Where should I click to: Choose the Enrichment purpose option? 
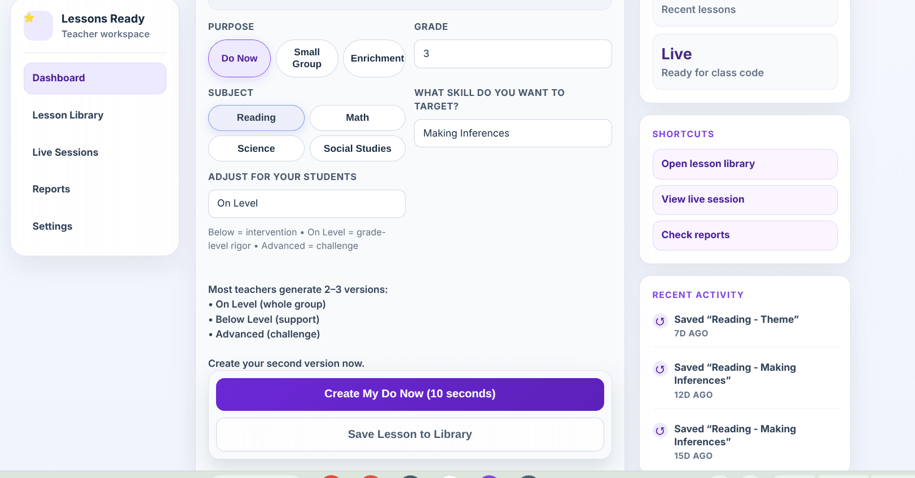[x=375, y=58]
